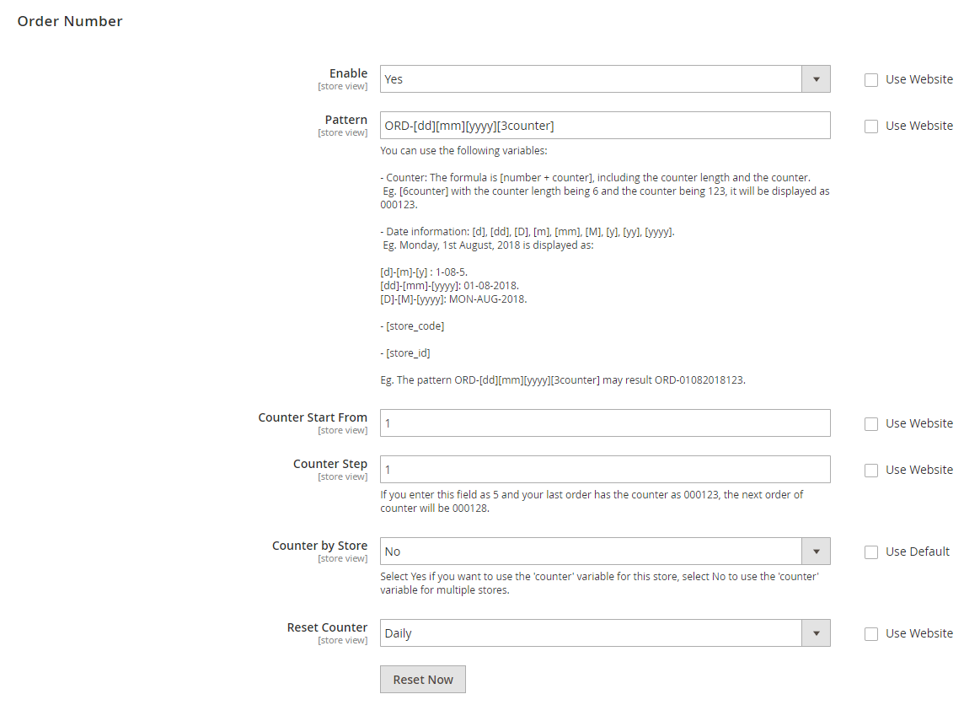Click the example pattern result ORD-01082018123 line
Image resolution: width=980 pixels, height=705 pixels.
[563, 380]
